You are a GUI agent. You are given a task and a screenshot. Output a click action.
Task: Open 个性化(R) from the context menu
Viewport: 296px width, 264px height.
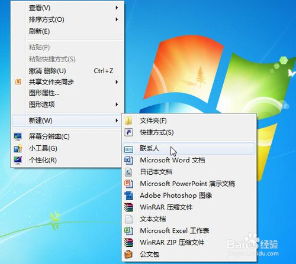click(67, 160)
